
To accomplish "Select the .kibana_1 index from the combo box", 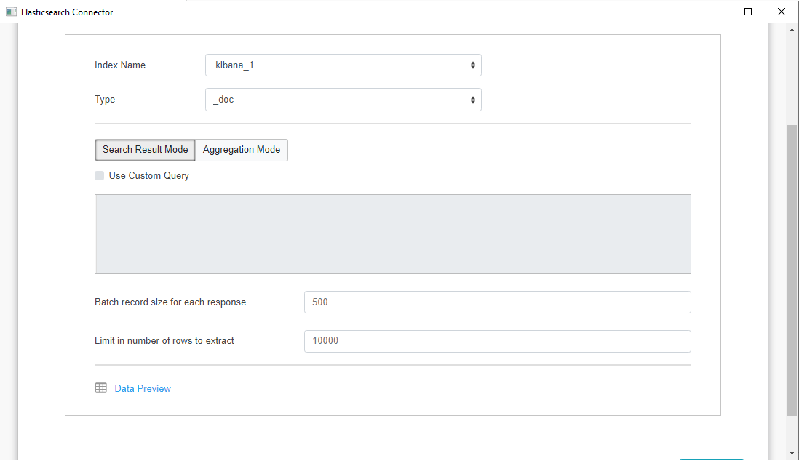I will [x=342, y=65].
